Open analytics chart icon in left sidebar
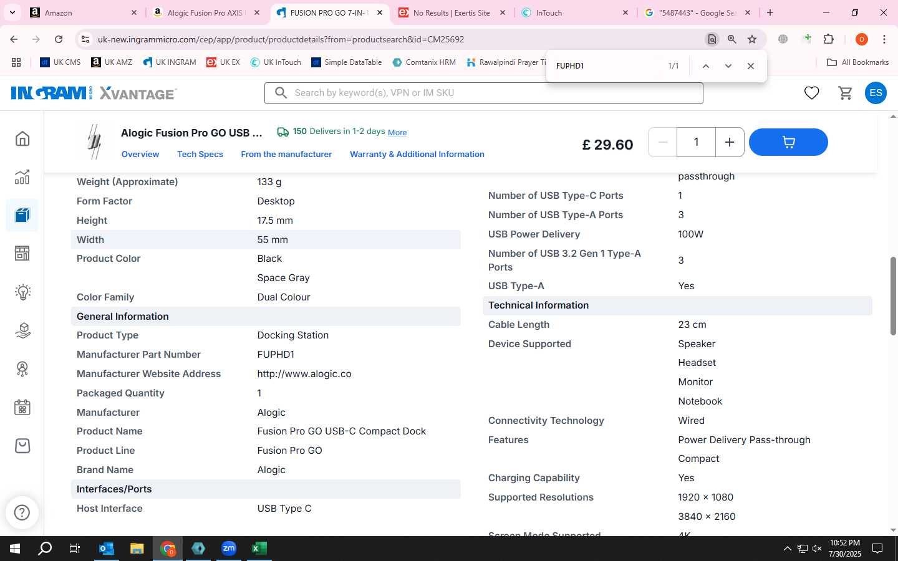This screenshot has width=898, height=561. click(22, 177)
